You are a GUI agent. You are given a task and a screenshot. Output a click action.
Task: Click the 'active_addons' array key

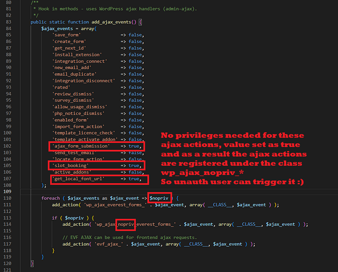pos(72,172)
